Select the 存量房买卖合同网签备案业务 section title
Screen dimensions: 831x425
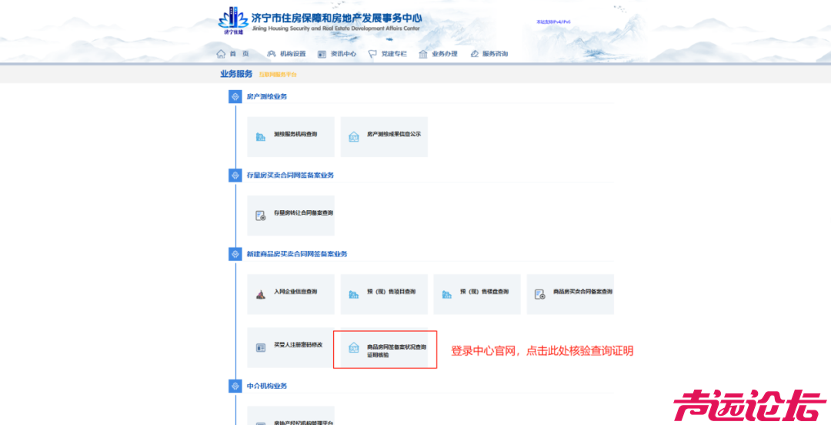[x=290, y=175]
